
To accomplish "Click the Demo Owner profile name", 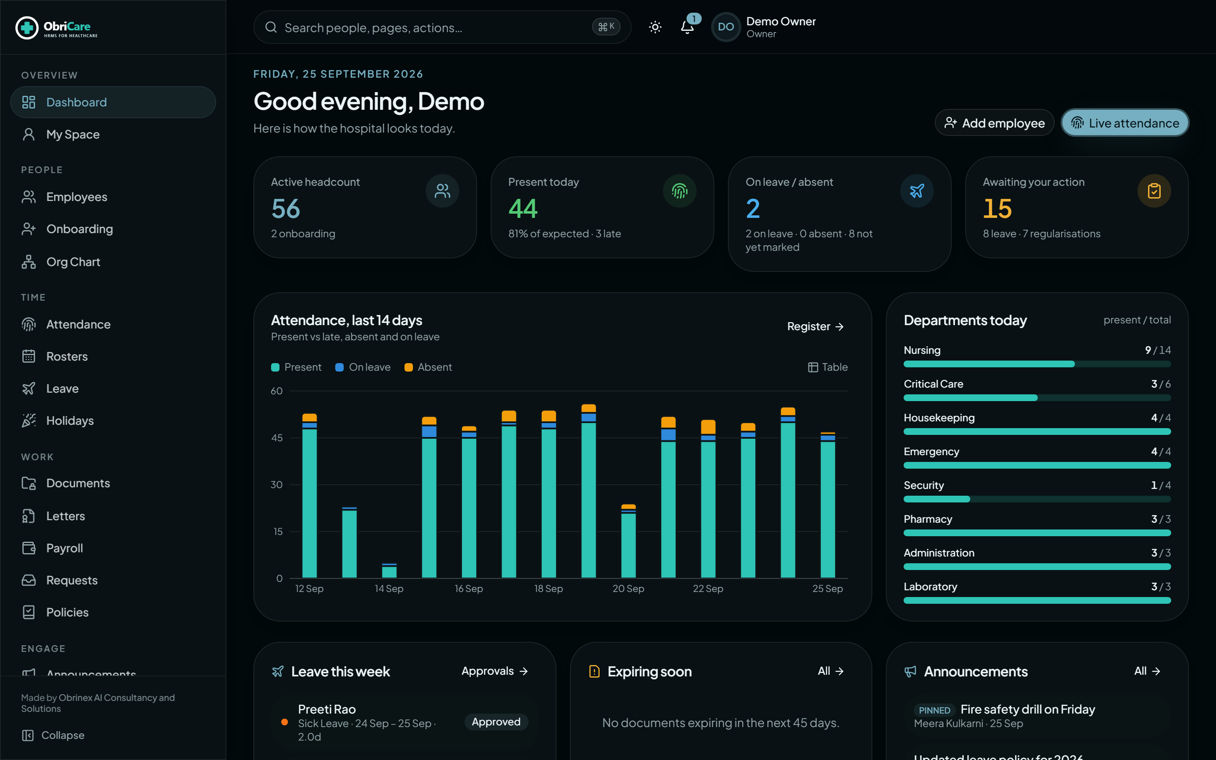I will click(x=781, y=22).
